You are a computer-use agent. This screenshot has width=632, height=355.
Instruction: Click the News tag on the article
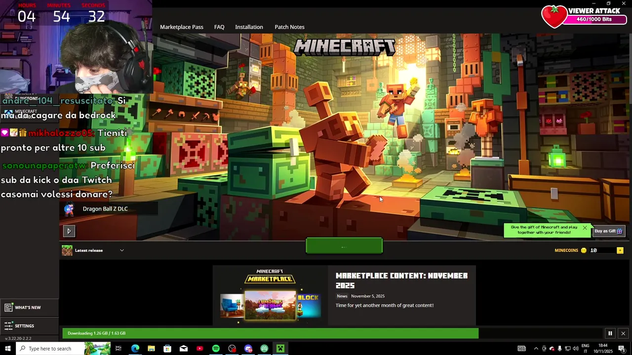[342, 296]
